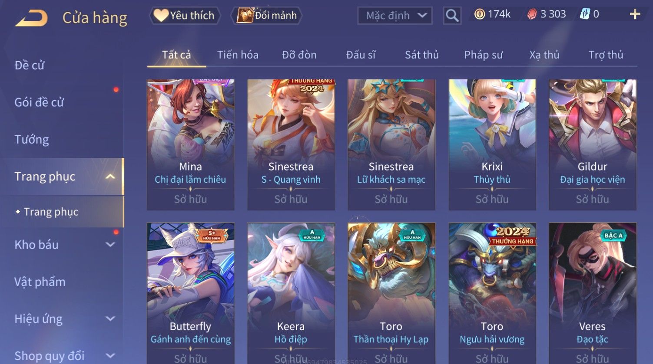This screenshot has width=653, height=364.
Task: Collapse the Trang phục sidebar section
Action: tap(110, 177)
